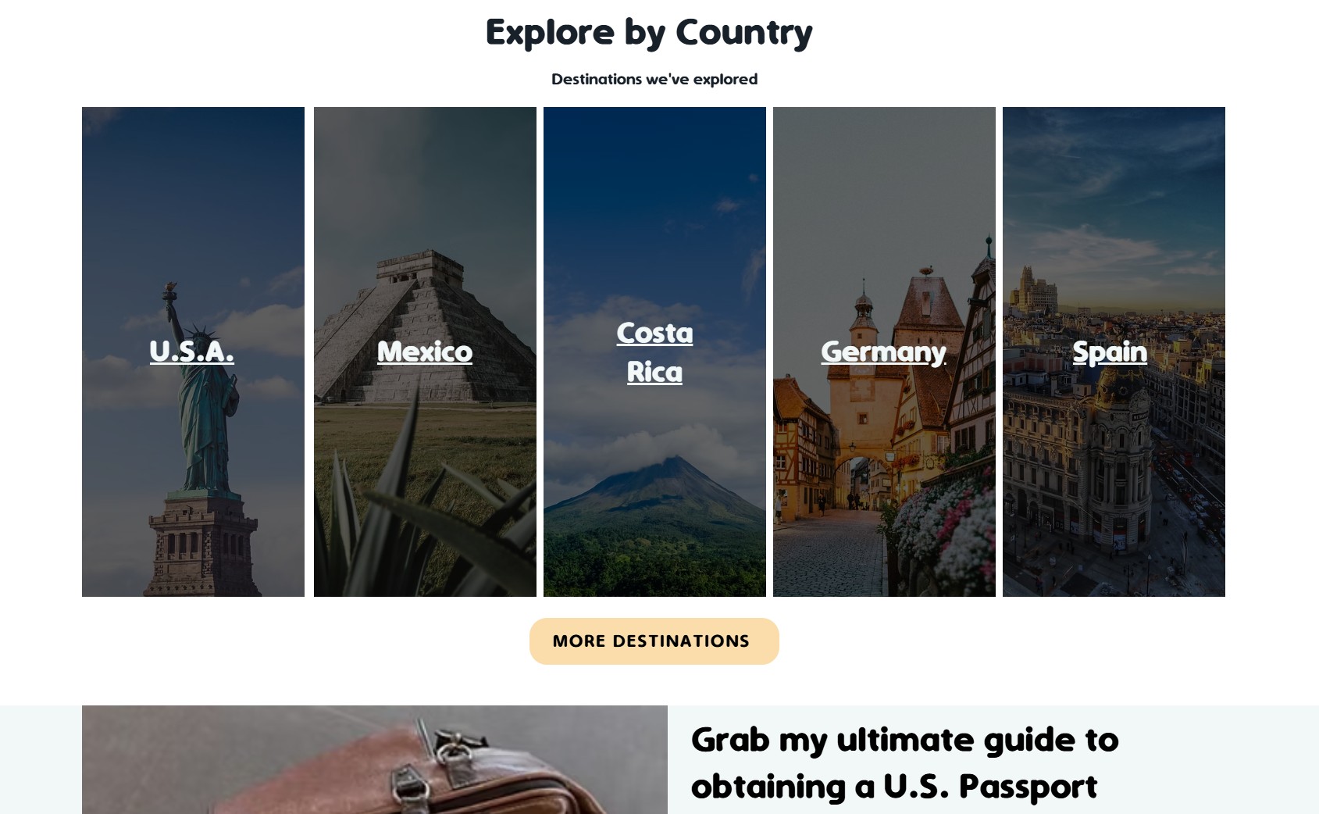
Task: Open the Germany destination link
Action: click(x=883, y=352)
